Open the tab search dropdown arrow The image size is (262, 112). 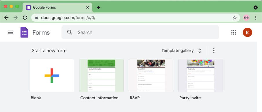tap(256, 8)
